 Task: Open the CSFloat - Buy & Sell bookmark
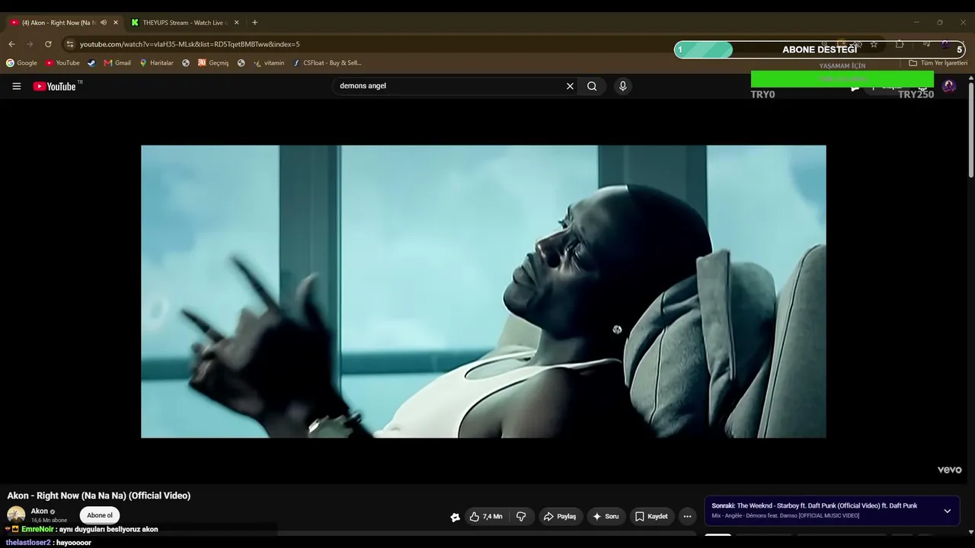[328, 63]
